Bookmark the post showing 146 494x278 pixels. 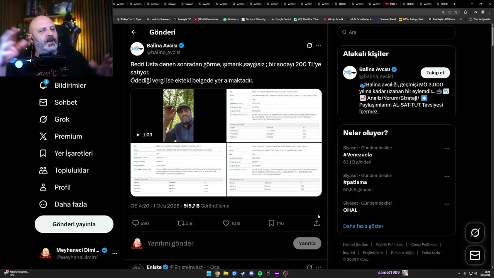pos(271,223)
